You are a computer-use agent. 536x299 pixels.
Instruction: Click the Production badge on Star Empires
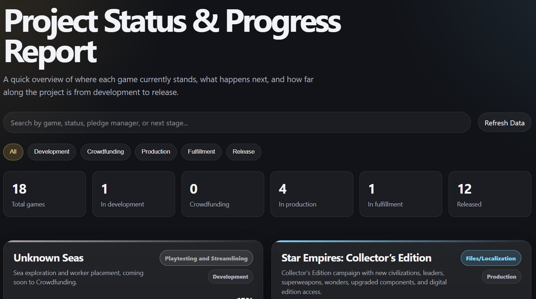(501, 276)
